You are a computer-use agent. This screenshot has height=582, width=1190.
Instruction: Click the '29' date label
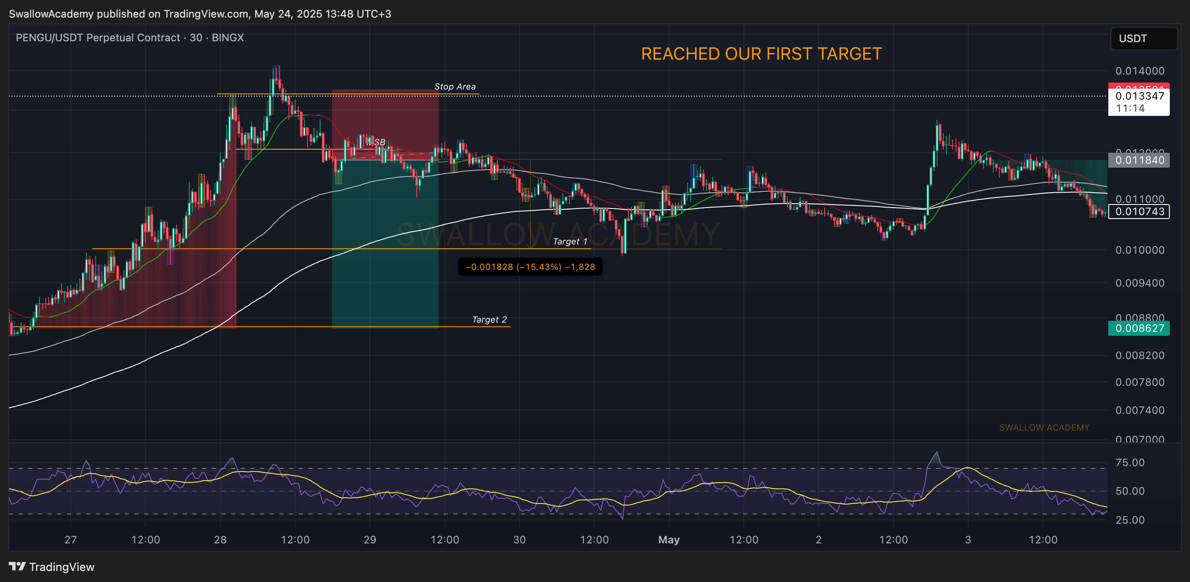click(x=370, y=539)
